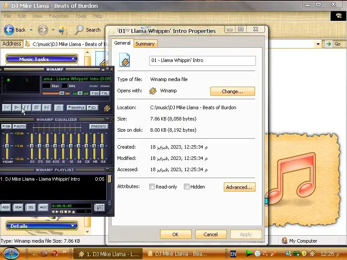
Task: Click the Go button next to address bar
Action: pyautogui.click(x=334, y=44)
